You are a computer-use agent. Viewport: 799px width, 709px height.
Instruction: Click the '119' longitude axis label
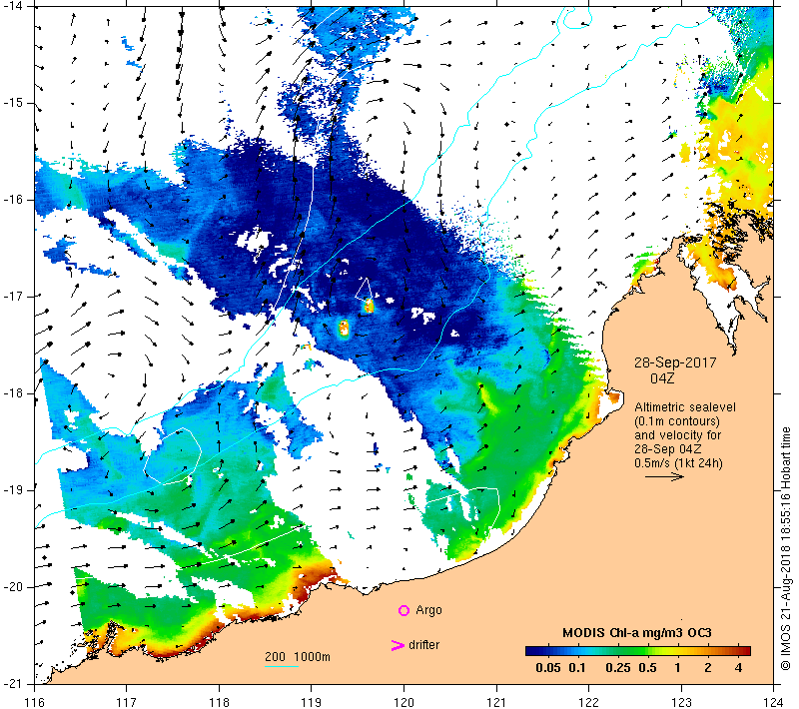pyautogui.click(x=312, y=702)
